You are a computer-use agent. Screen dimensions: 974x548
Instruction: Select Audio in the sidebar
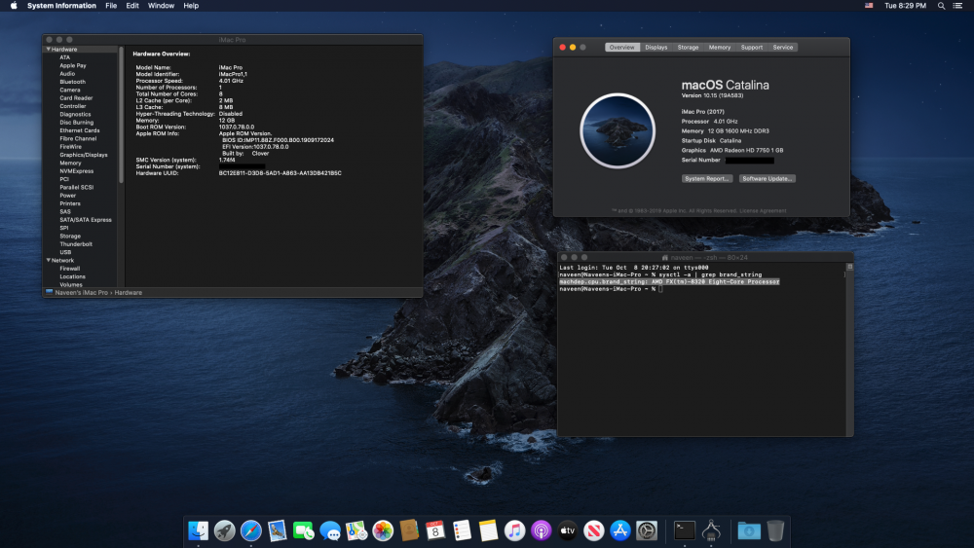tap(67, 73)
